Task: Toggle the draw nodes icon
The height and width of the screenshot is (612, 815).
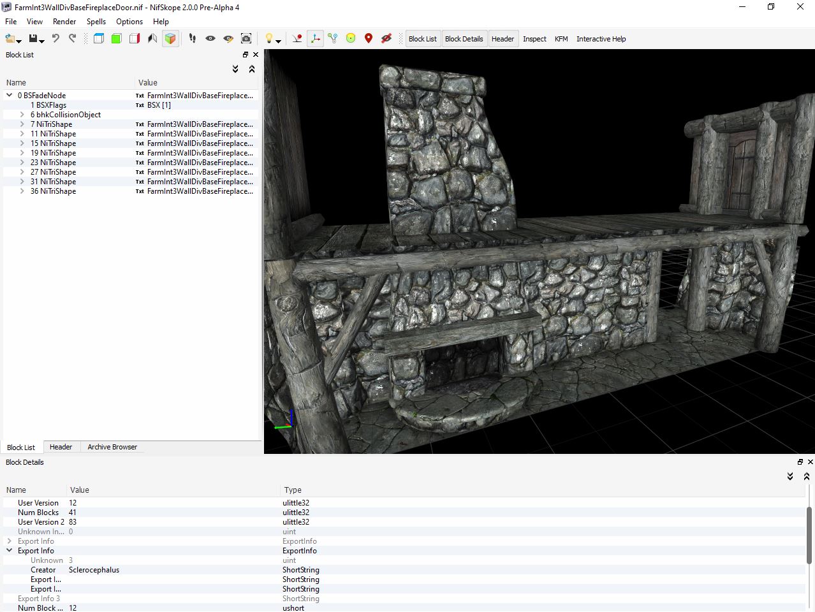Action: [x=333, y=39]
